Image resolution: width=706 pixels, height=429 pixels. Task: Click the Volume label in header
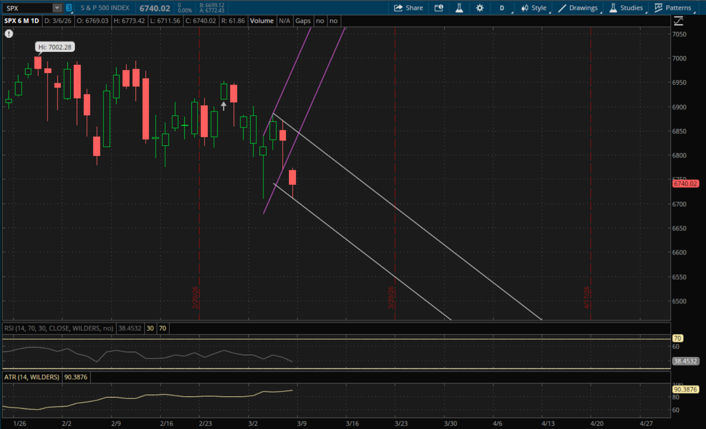tap(262, 21)
